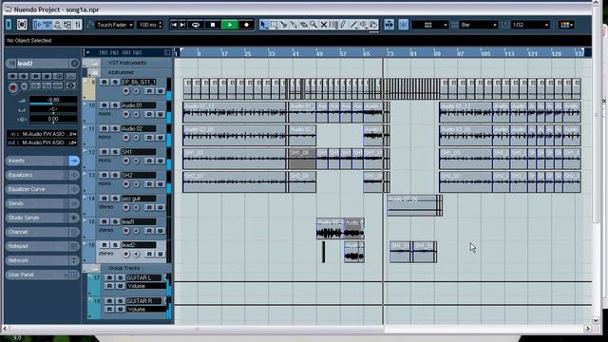Open the Network inspector section
The image size is (608, 342).
(42, 260)
